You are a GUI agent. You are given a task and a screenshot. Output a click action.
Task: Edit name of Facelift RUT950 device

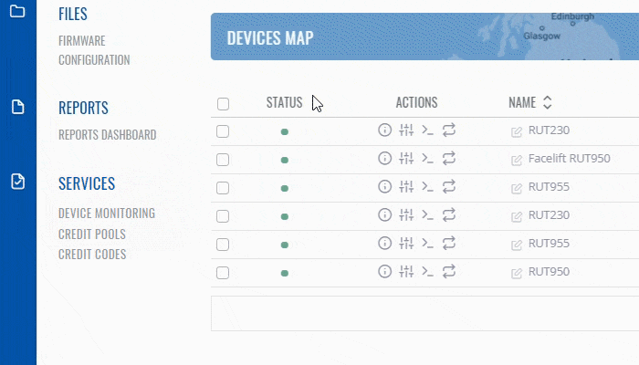tap(517, 160)
